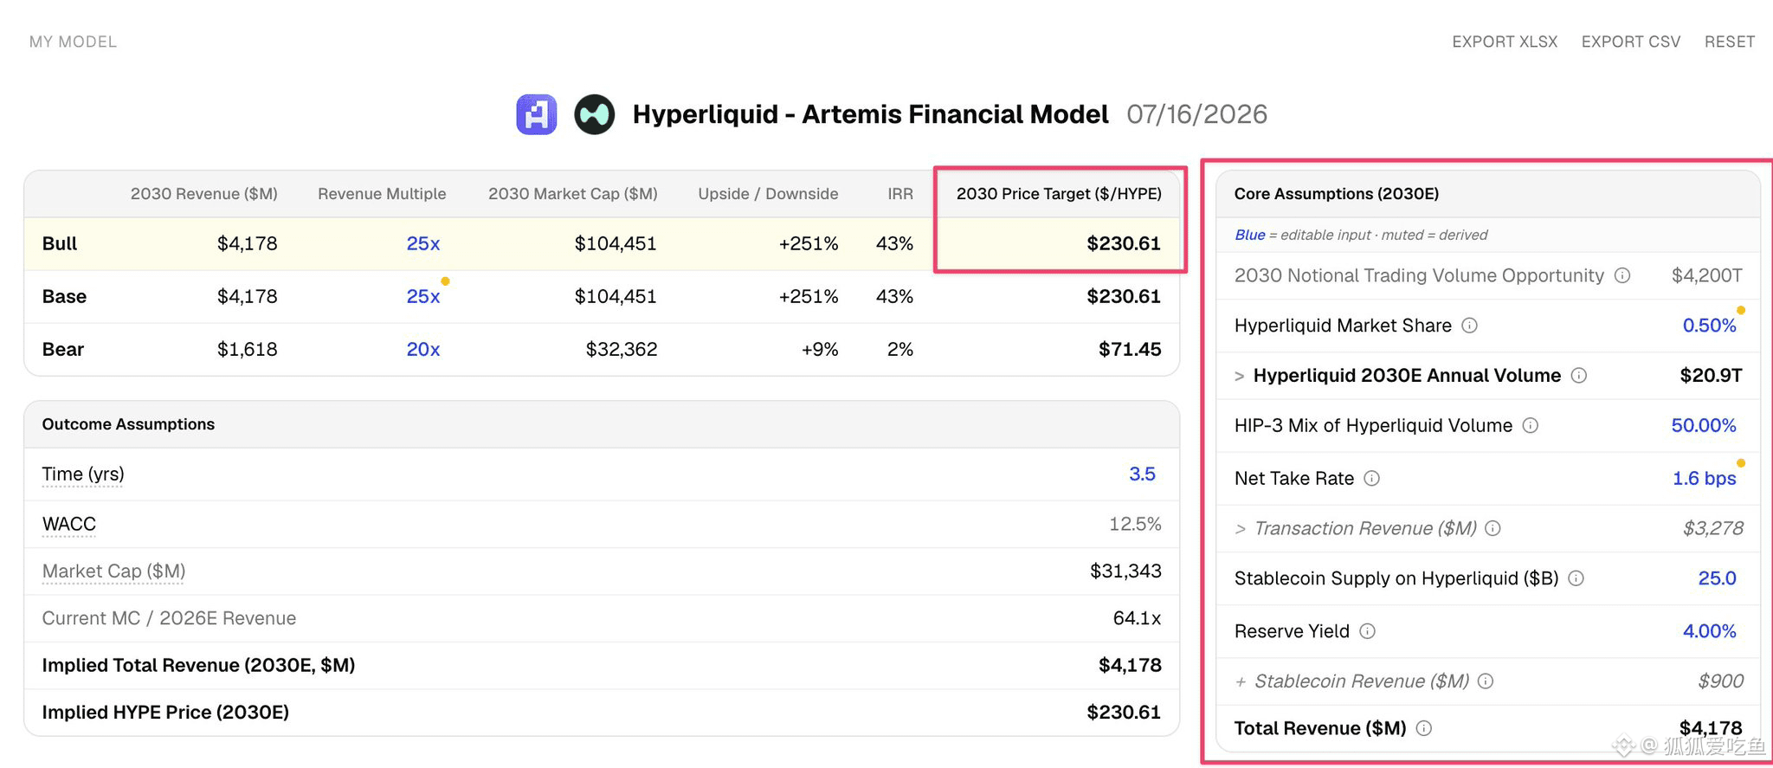Edit the Time (yrs) value 3.5
1773x768 pixels.
coord(1142,474)
